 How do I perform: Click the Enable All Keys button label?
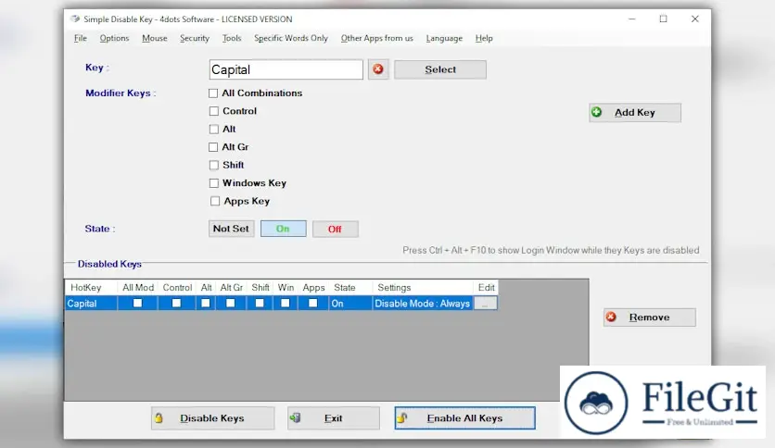(x=464, y=418)
